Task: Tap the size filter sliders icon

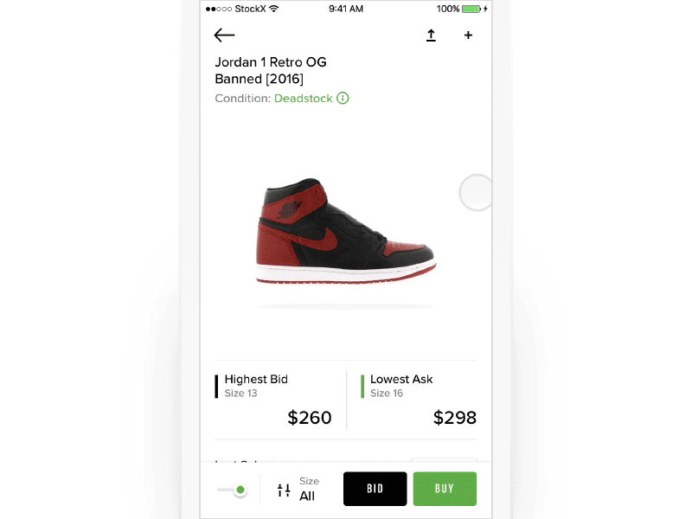Action: (284, 490)
